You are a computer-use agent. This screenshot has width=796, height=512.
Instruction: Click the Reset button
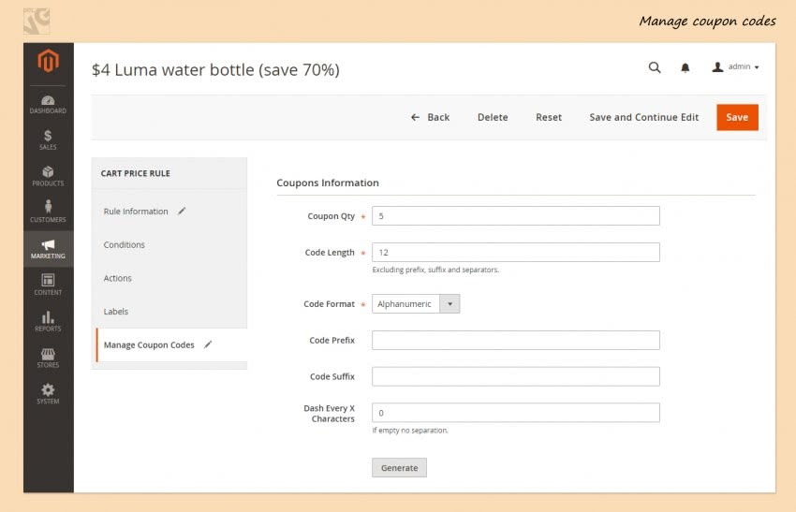(549, 117)
